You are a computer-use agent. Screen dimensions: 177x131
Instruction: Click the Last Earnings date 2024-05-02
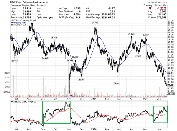(108, 15)
